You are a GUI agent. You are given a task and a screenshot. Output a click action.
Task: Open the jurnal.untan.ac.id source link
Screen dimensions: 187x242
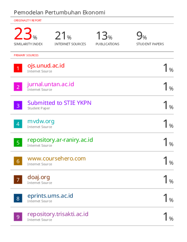coord(51,84)
